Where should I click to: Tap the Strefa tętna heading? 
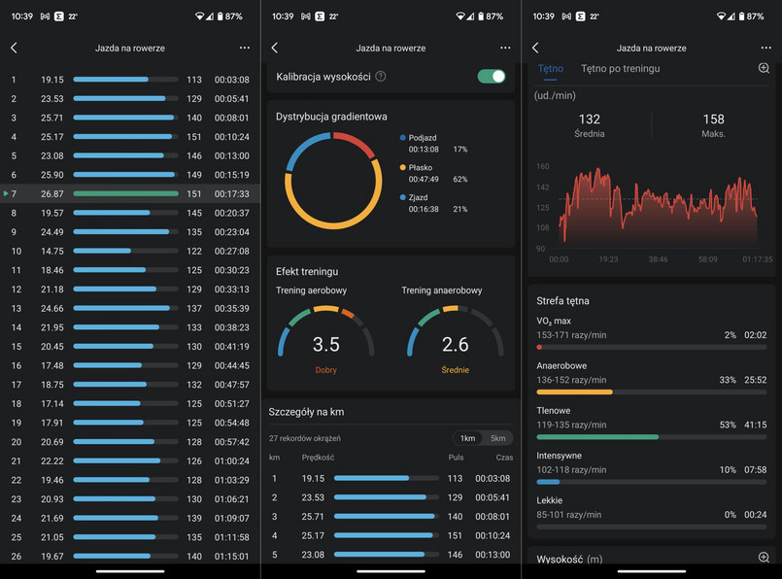coord(562,301)
